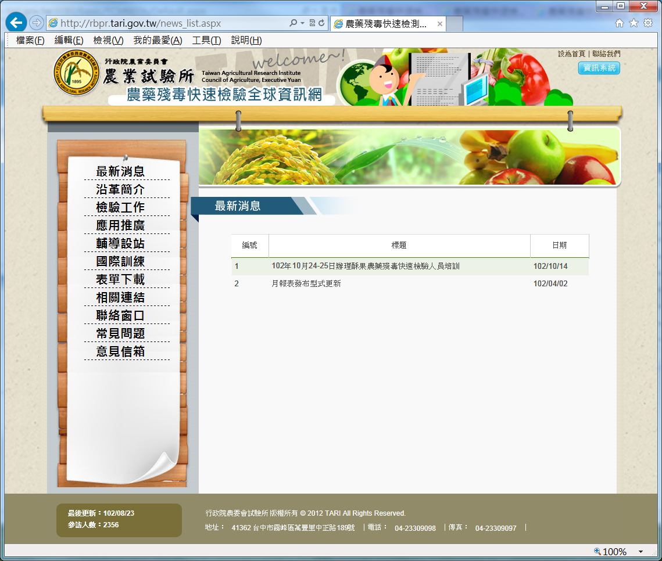Image resolution: width=662 pixels, height=561 pixels.
Task: Open the zoom level dropdown arrow
Action: (x=640, y=552)
